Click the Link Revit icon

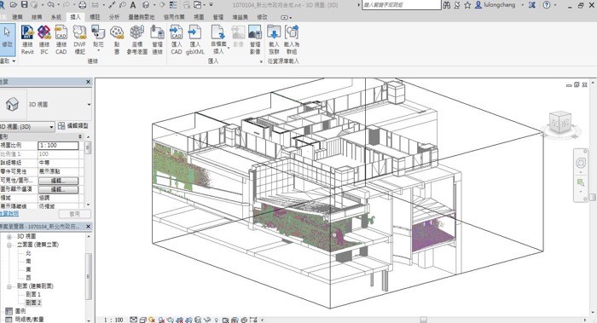click(27, 32)
